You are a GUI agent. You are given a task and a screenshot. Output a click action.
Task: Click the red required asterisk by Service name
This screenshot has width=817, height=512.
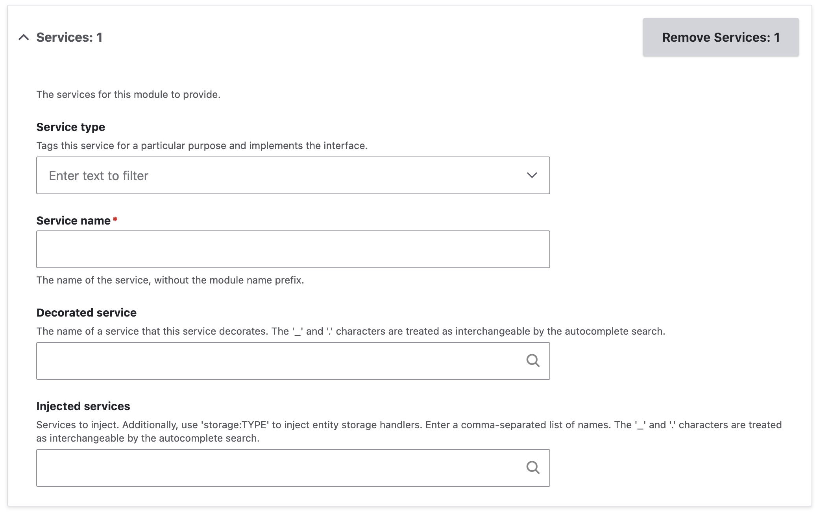pos(115,219)
